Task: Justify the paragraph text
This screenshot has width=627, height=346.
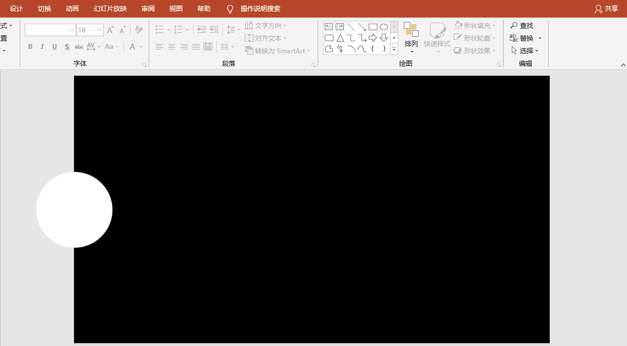Action: click(x=195, y=47)
